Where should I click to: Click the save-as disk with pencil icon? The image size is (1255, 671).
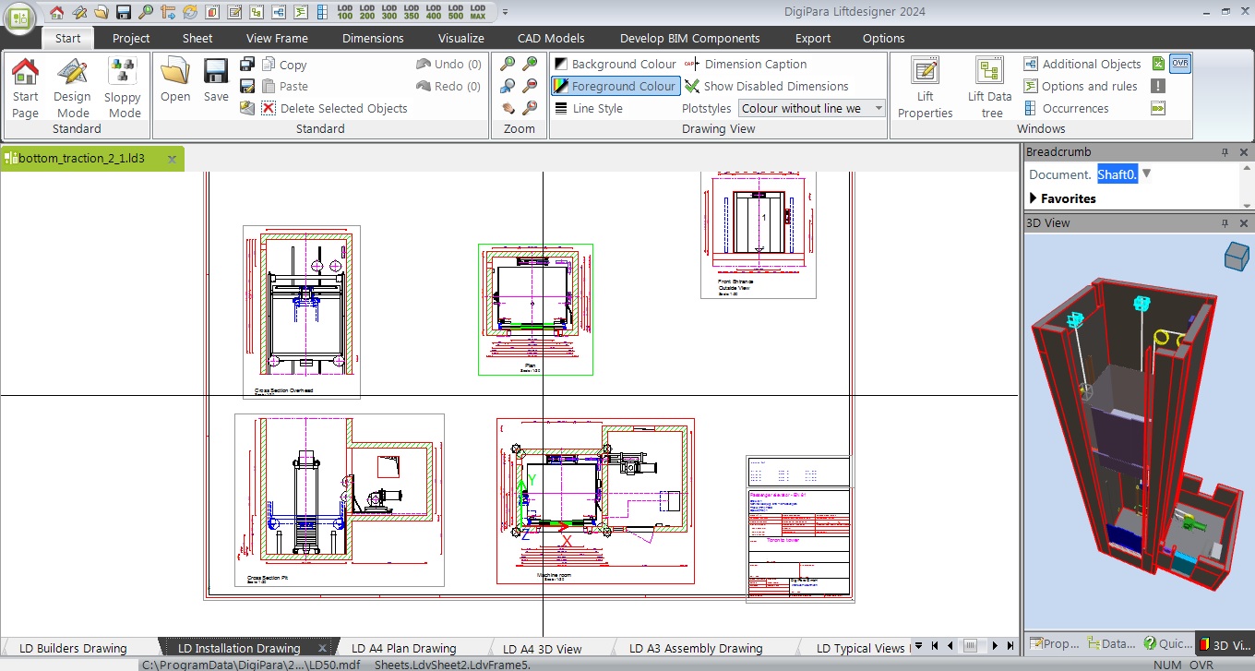pyautogui.click(x=247, y=86)
